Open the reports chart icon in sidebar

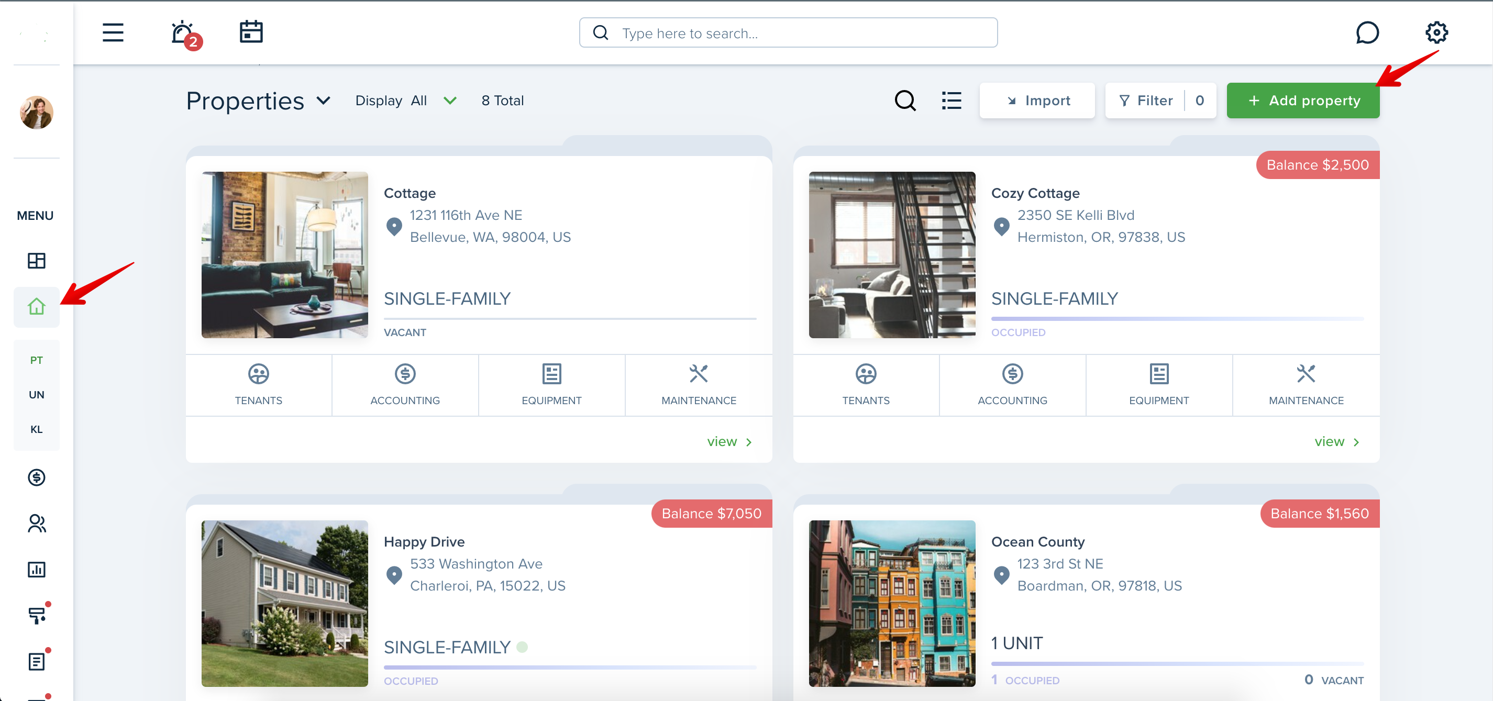tap(37, 570)
